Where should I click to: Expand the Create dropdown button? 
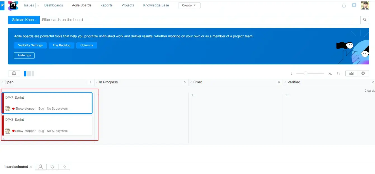(x=189, y=5)
